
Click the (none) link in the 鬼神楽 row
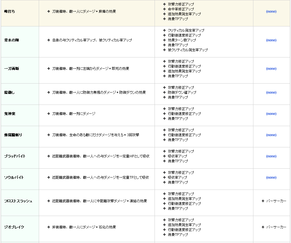pyautogui.click(x=271, y=114)
